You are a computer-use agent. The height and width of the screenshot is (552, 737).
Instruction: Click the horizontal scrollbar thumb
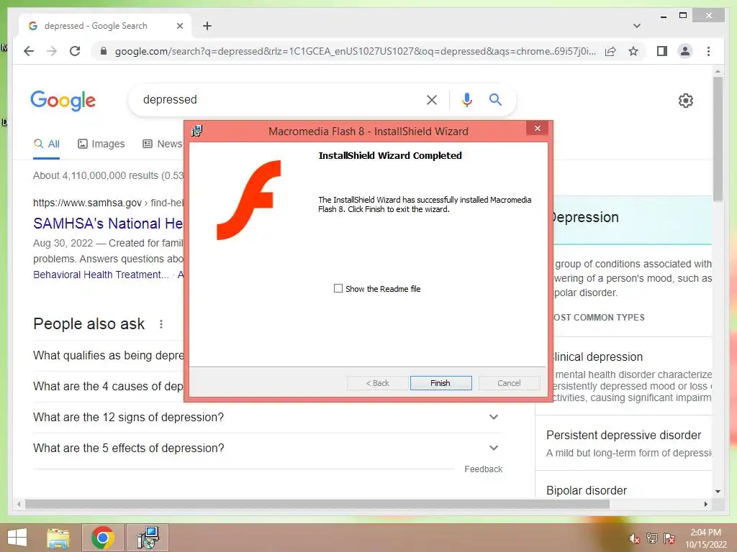point(317,504)
